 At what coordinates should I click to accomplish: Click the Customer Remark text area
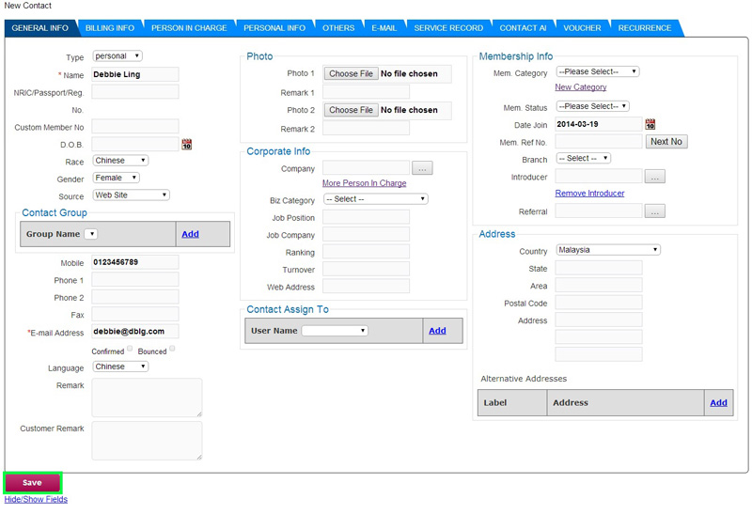click(147, 441)
